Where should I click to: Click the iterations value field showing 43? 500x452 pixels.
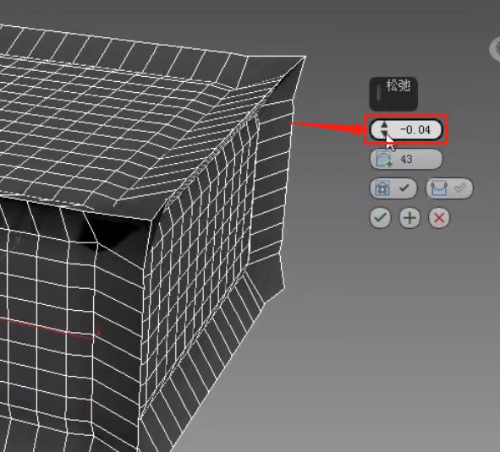pos(406,159)
